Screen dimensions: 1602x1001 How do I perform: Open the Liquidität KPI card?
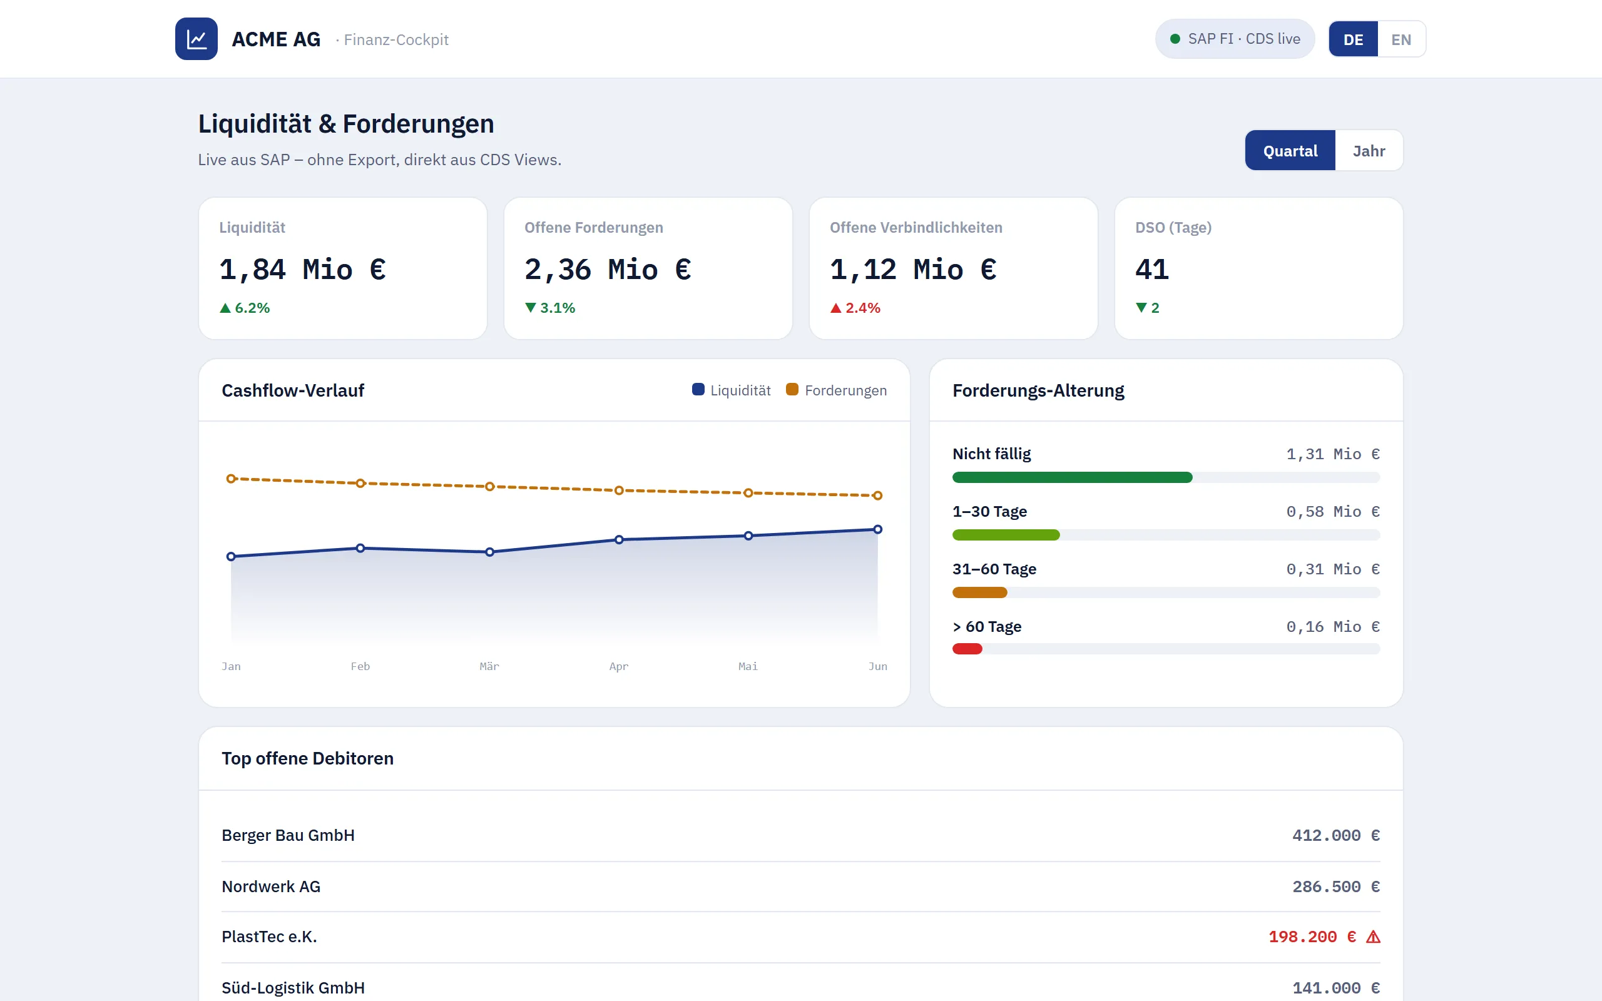click(343, 269)
